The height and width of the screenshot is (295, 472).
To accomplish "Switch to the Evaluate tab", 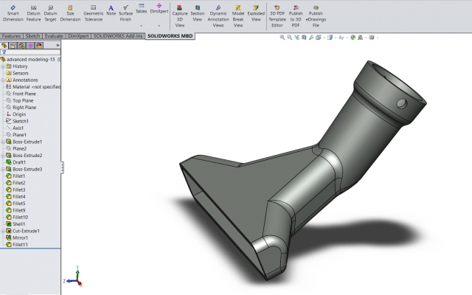I will click(54, 36).
